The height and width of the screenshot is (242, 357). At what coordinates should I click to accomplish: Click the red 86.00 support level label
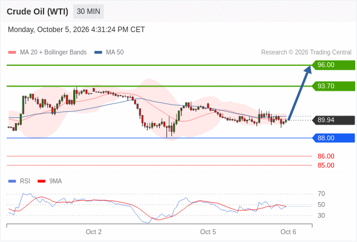coord(326,157)
